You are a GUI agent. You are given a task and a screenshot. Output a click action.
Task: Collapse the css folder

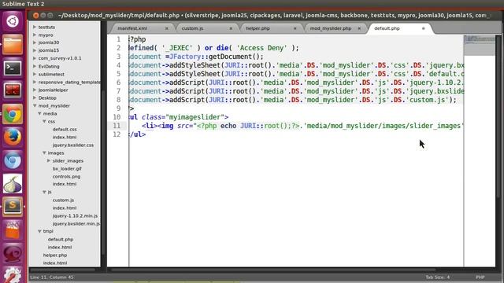pos(44,121)
